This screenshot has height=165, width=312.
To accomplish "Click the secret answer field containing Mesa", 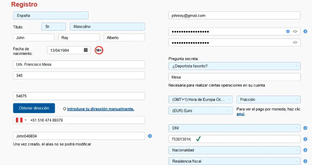I will [234, 77].
